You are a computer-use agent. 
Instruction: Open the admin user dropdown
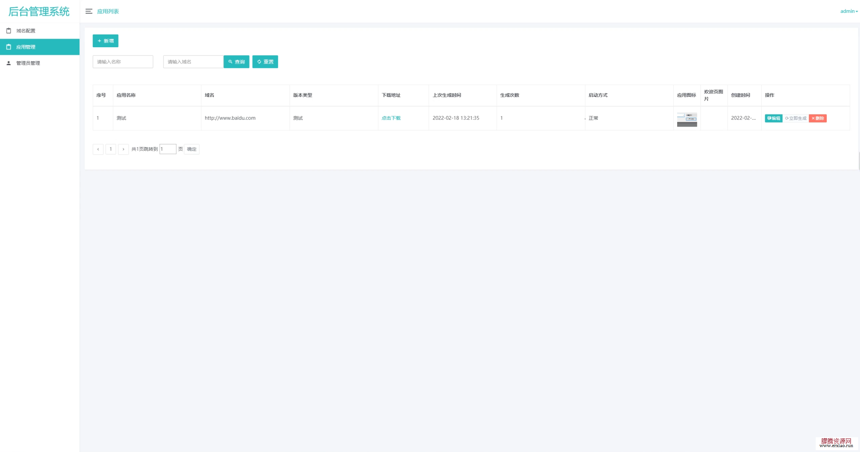click(x=849, y=11)
